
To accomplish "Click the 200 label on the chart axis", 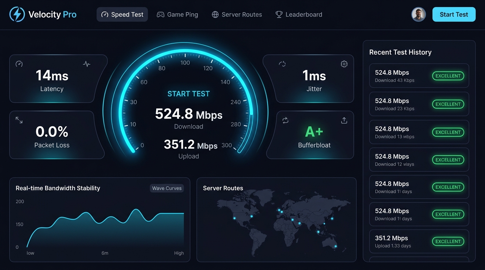I will click(20, 201).
